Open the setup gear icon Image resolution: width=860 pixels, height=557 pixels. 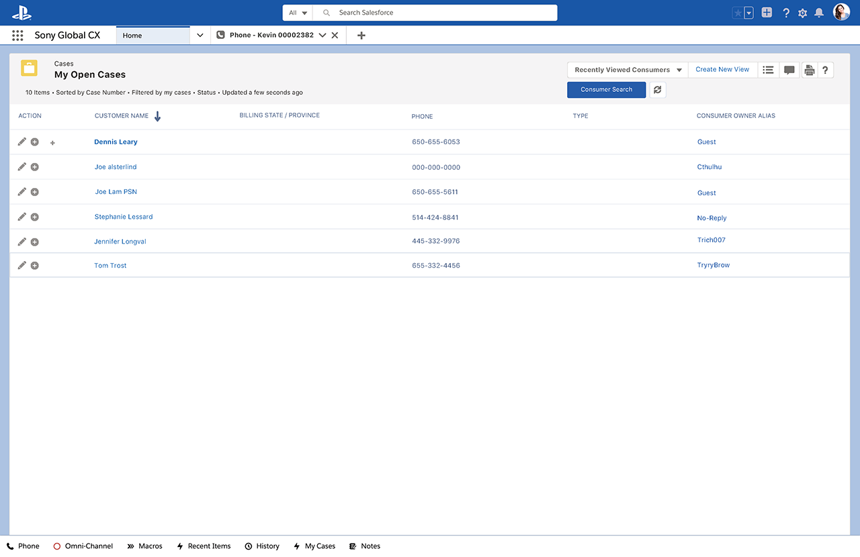802,13
